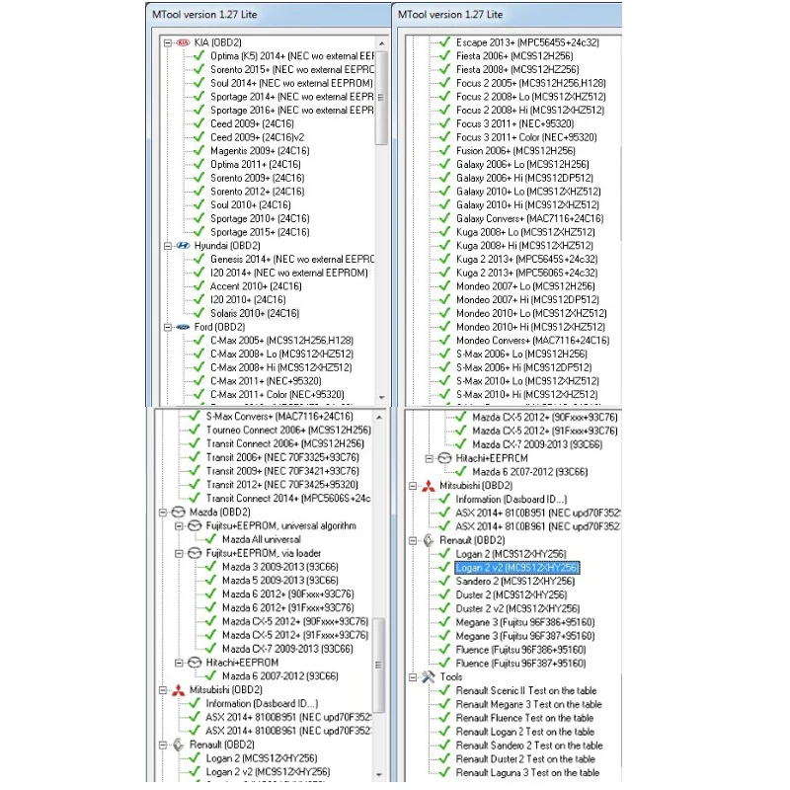Click green check beside Mazda All universal

[210, 539]
